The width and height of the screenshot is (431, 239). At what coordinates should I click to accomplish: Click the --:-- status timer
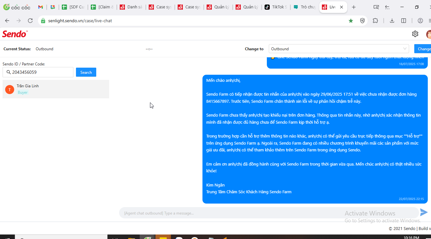point(149,49)
